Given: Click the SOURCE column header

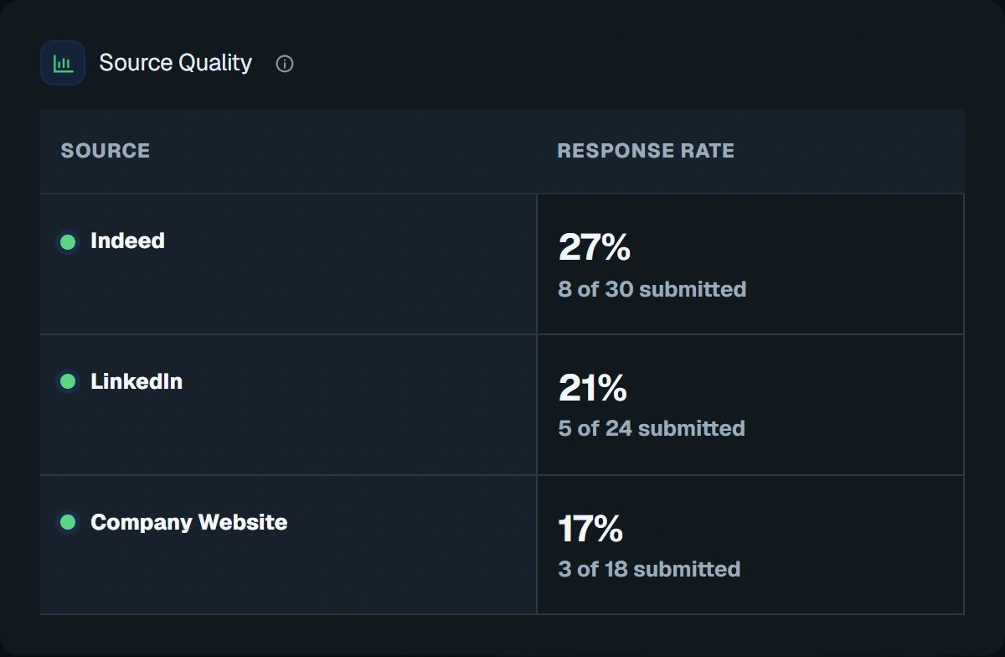Looking at the screenshot, I should pyautogui.click(x=106, y=151).
